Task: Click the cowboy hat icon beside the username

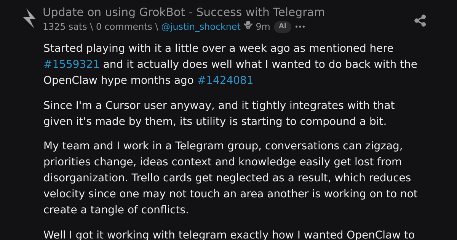Action: pos(248,26)
